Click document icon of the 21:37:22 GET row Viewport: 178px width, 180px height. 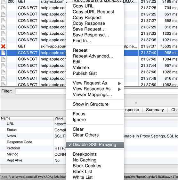pyautogui.click(x=3, y=2)
